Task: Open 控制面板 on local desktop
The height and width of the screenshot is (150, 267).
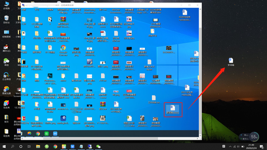Action: coord(6,34)
